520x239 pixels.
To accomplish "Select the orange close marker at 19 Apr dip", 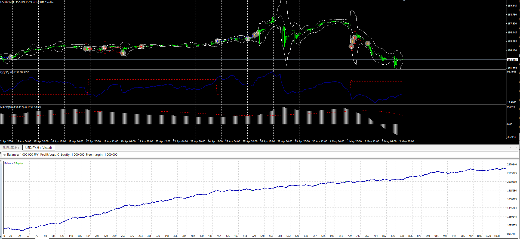I will coord(123,53).
